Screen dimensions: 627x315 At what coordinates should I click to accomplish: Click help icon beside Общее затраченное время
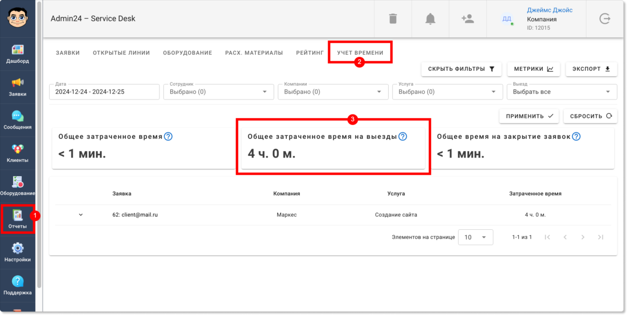point(168,137)
